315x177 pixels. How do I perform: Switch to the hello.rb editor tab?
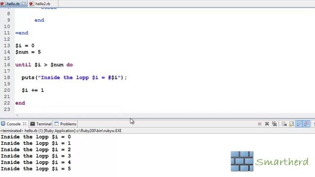(x=13, y=4)
